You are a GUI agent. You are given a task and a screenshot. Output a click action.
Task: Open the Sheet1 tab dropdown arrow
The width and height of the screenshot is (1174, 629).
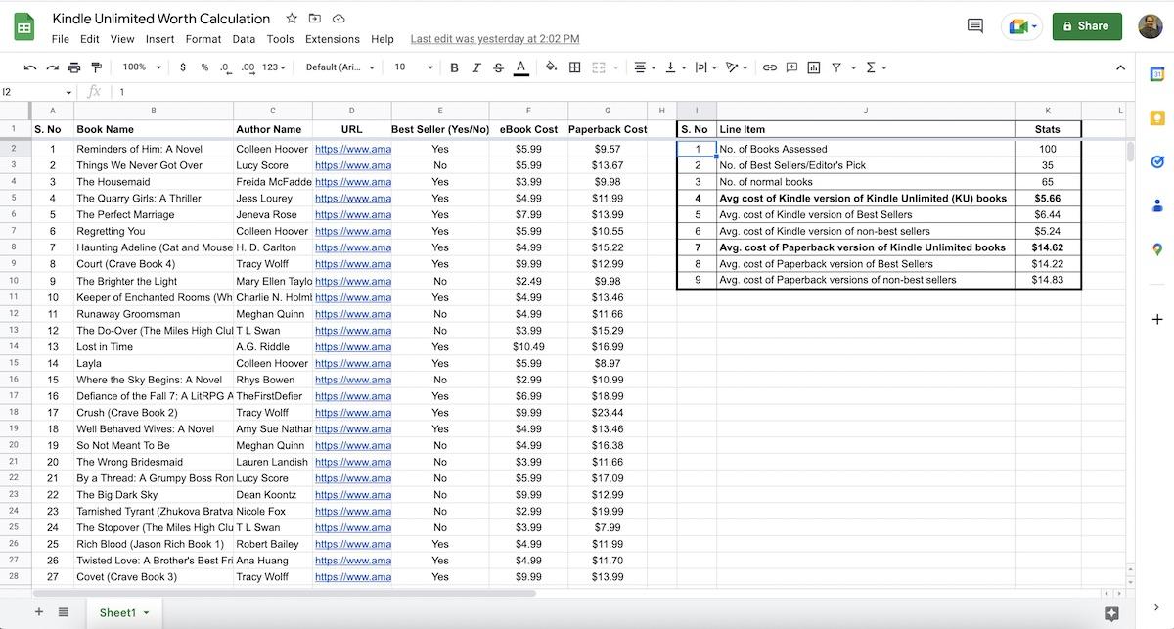(147, 613)
